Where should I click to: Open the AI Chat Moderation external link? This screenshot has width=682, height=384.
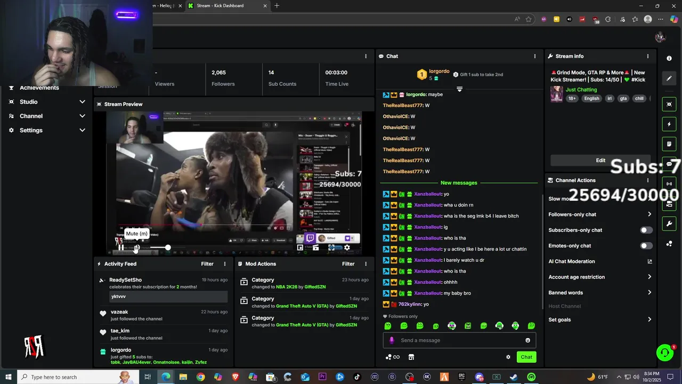pos(649,261)
